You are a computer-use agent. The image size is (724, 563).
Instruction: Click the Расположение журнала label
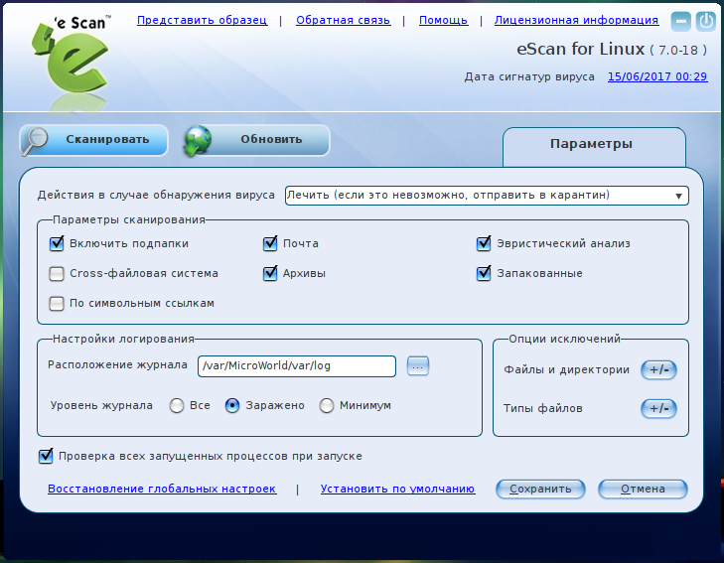(x=117, y=365)
